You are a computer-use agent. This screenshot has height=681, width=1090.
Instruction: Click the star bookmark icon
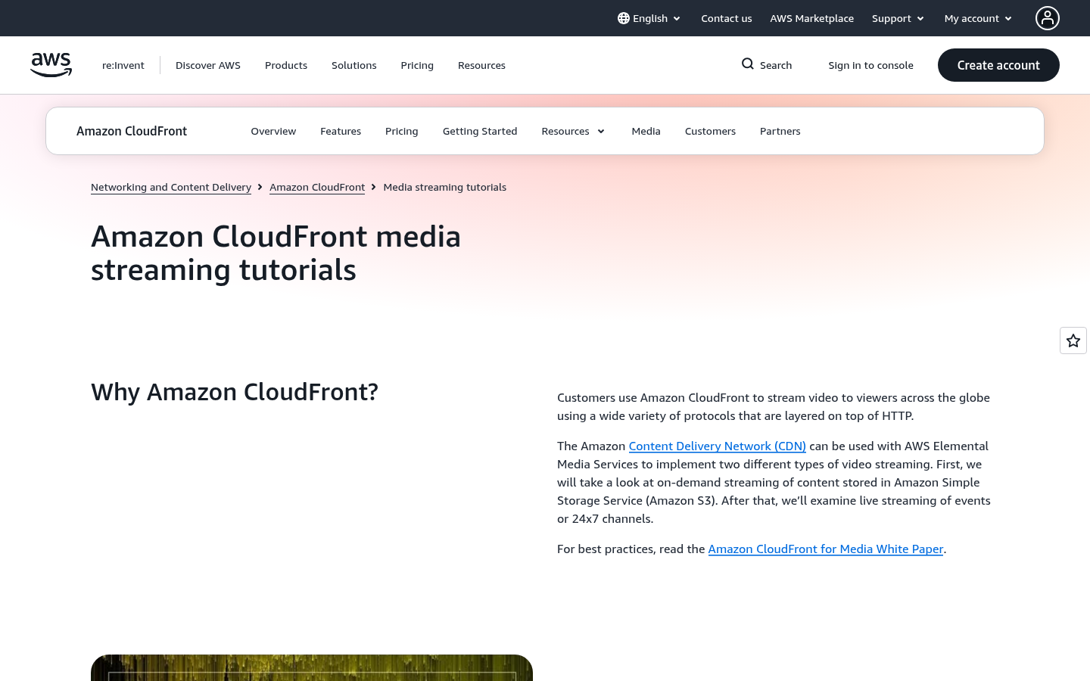(x=1073, y=340)
